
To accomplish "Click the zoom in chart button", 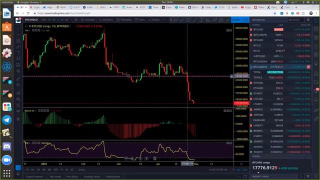I will (x=132, y=158).
